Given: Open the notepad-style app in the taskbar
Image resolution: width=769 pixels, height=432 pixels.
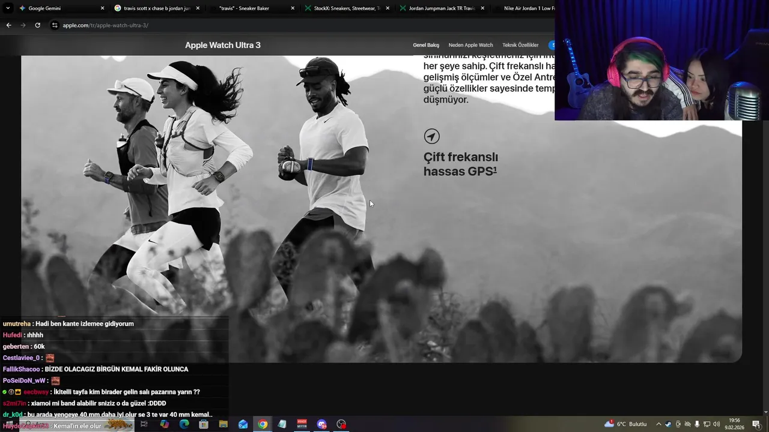Looking at the screenshot, I should pos(282,424).
